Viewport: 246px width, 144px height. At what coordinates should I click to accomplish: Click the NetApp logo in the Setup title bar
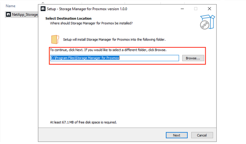[x=43, y=9]
